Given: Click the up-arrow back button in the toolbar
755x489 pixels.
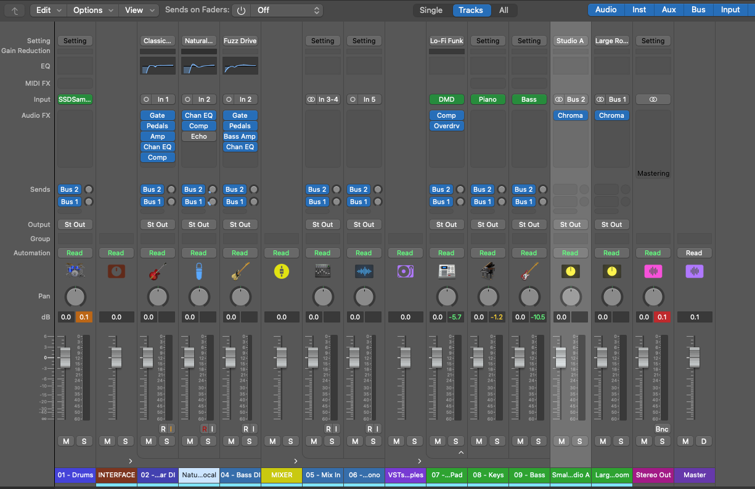Looking at the screenshot, I should 15,10.
